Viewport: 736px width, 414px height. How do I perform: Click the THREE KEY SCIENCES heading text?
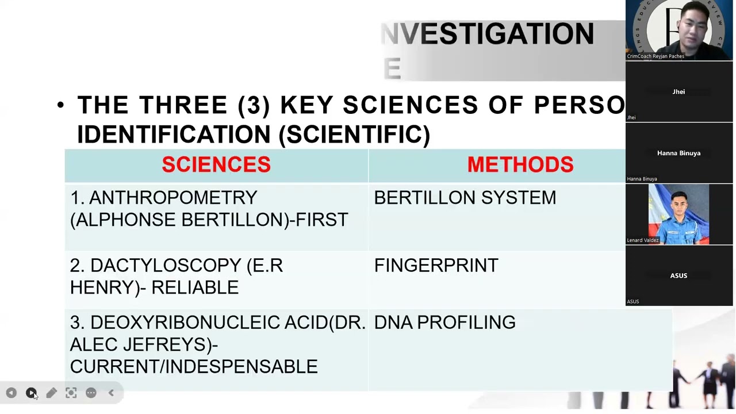351,120
